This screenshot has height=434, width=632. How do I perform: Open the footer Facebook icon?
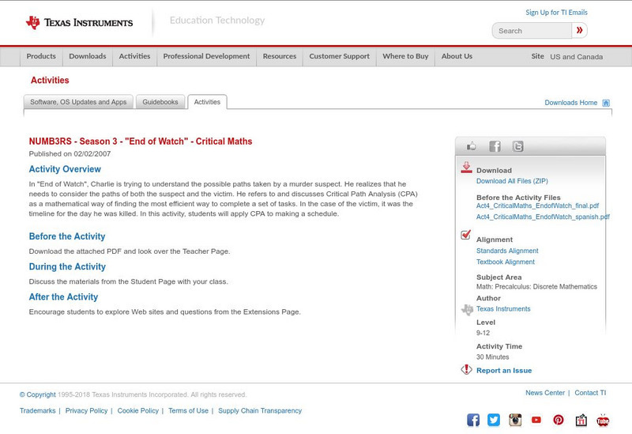coord(473,420)
